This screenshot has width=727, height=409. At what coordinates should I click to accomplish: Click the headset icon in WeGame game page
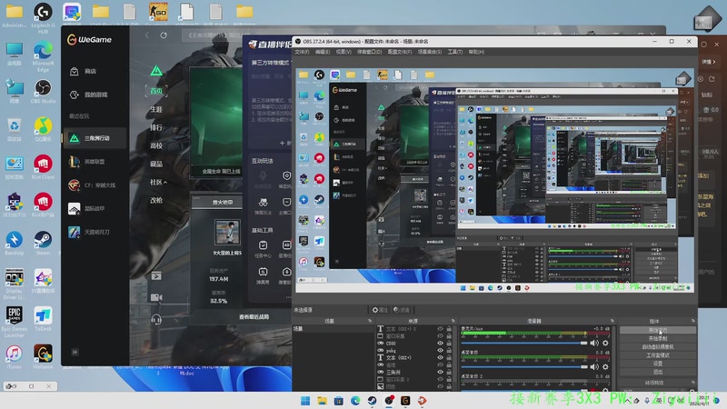coord(156,320)
